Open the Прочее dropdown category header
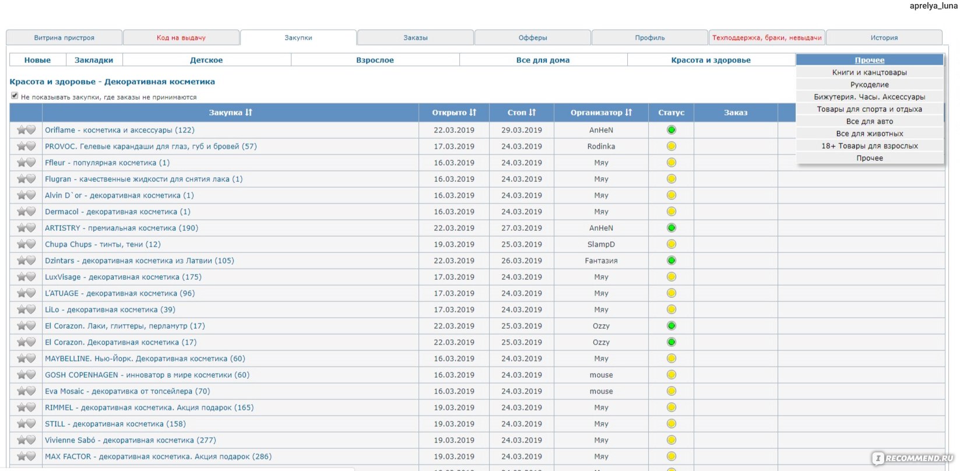Screen dimensions: 960x471 [x=870, y=60]
